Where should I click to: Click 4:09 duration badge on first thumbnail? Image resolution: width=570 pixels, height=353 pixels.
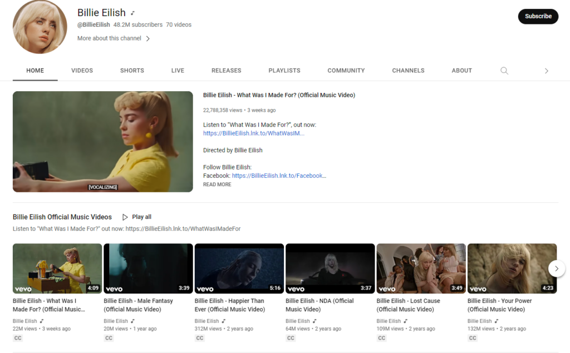click(93, 288)
